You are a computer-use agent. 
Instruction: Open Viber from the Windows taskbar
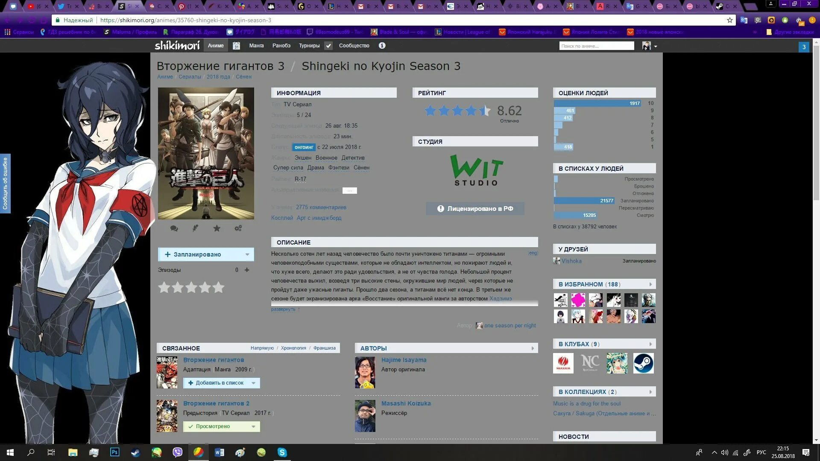pos(177,452)
